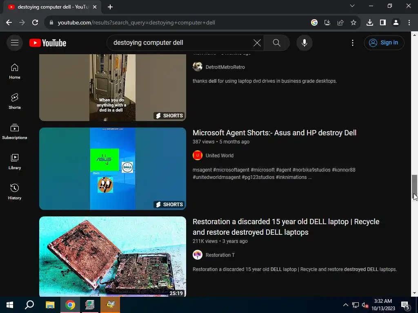Click 'thanks dell for using laptop dvd drives' description
418x313 pixels.
pos(265,81)
